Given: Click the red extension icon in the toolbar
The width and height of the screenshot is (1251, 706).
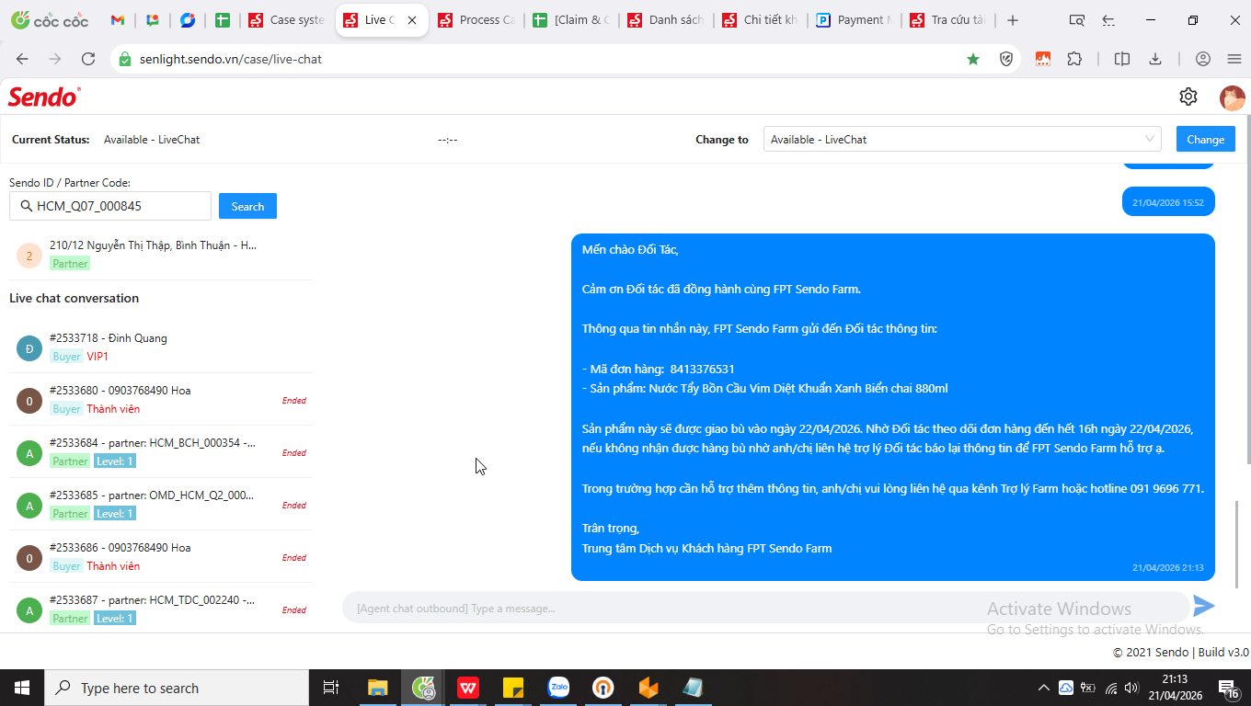Looking at the screenshot, I should tap(1043, 59).
